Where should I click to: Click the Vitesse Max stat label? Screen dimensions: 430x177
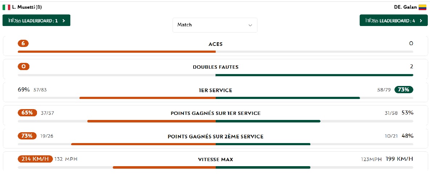click(215, 159)
